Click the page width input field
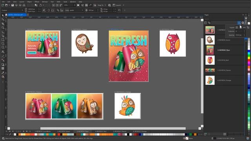The width and height of the screenshot is (251, 141). 32,9
